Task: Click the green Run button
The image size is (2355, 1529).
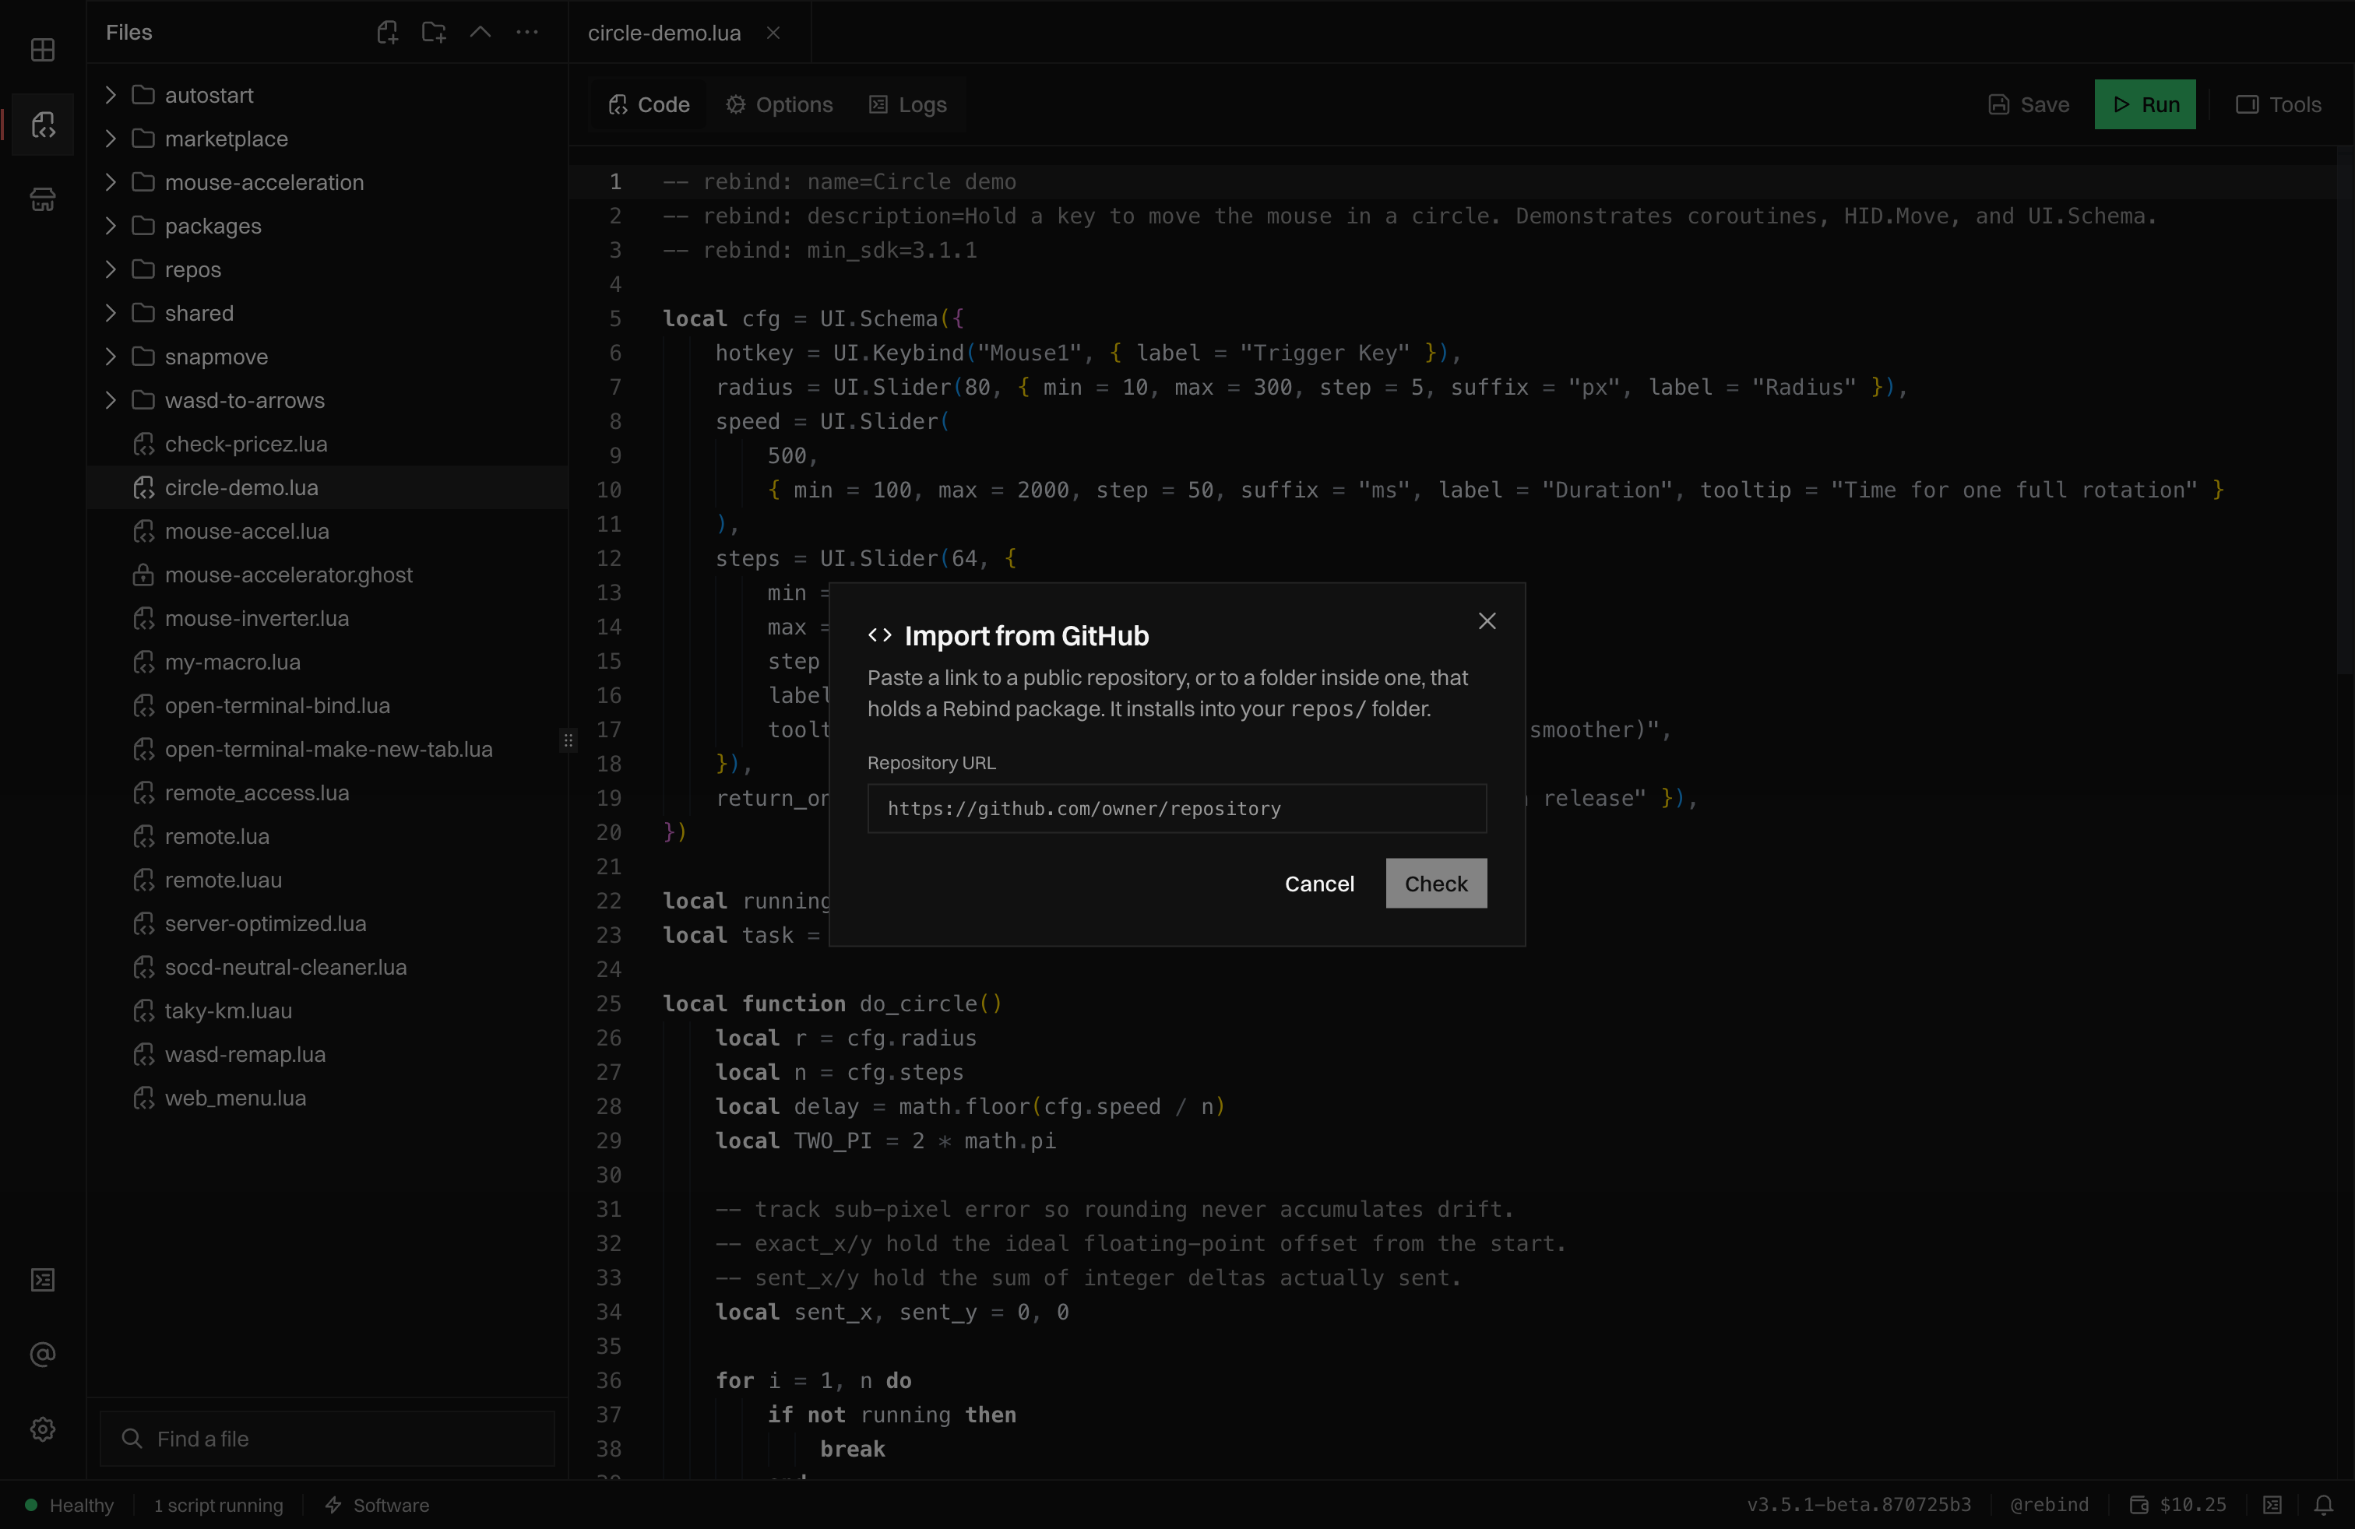Action: click(2144, 105)
